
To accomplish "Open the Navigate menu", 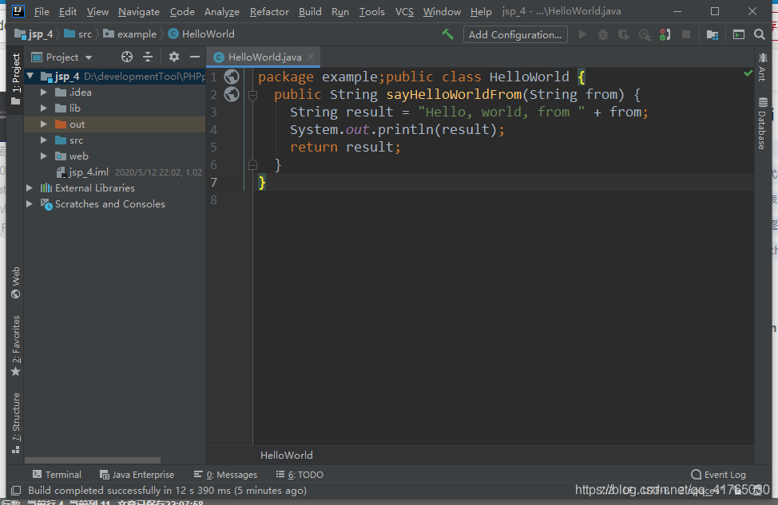I will 139,11.
